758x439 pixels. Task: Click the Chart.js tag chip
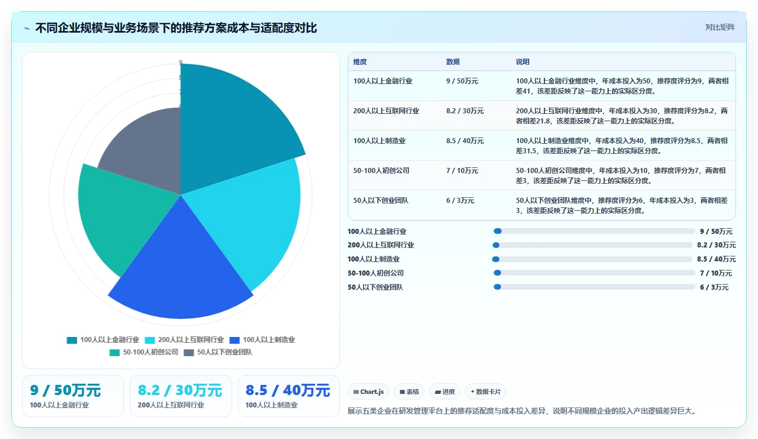click(369, 392)
